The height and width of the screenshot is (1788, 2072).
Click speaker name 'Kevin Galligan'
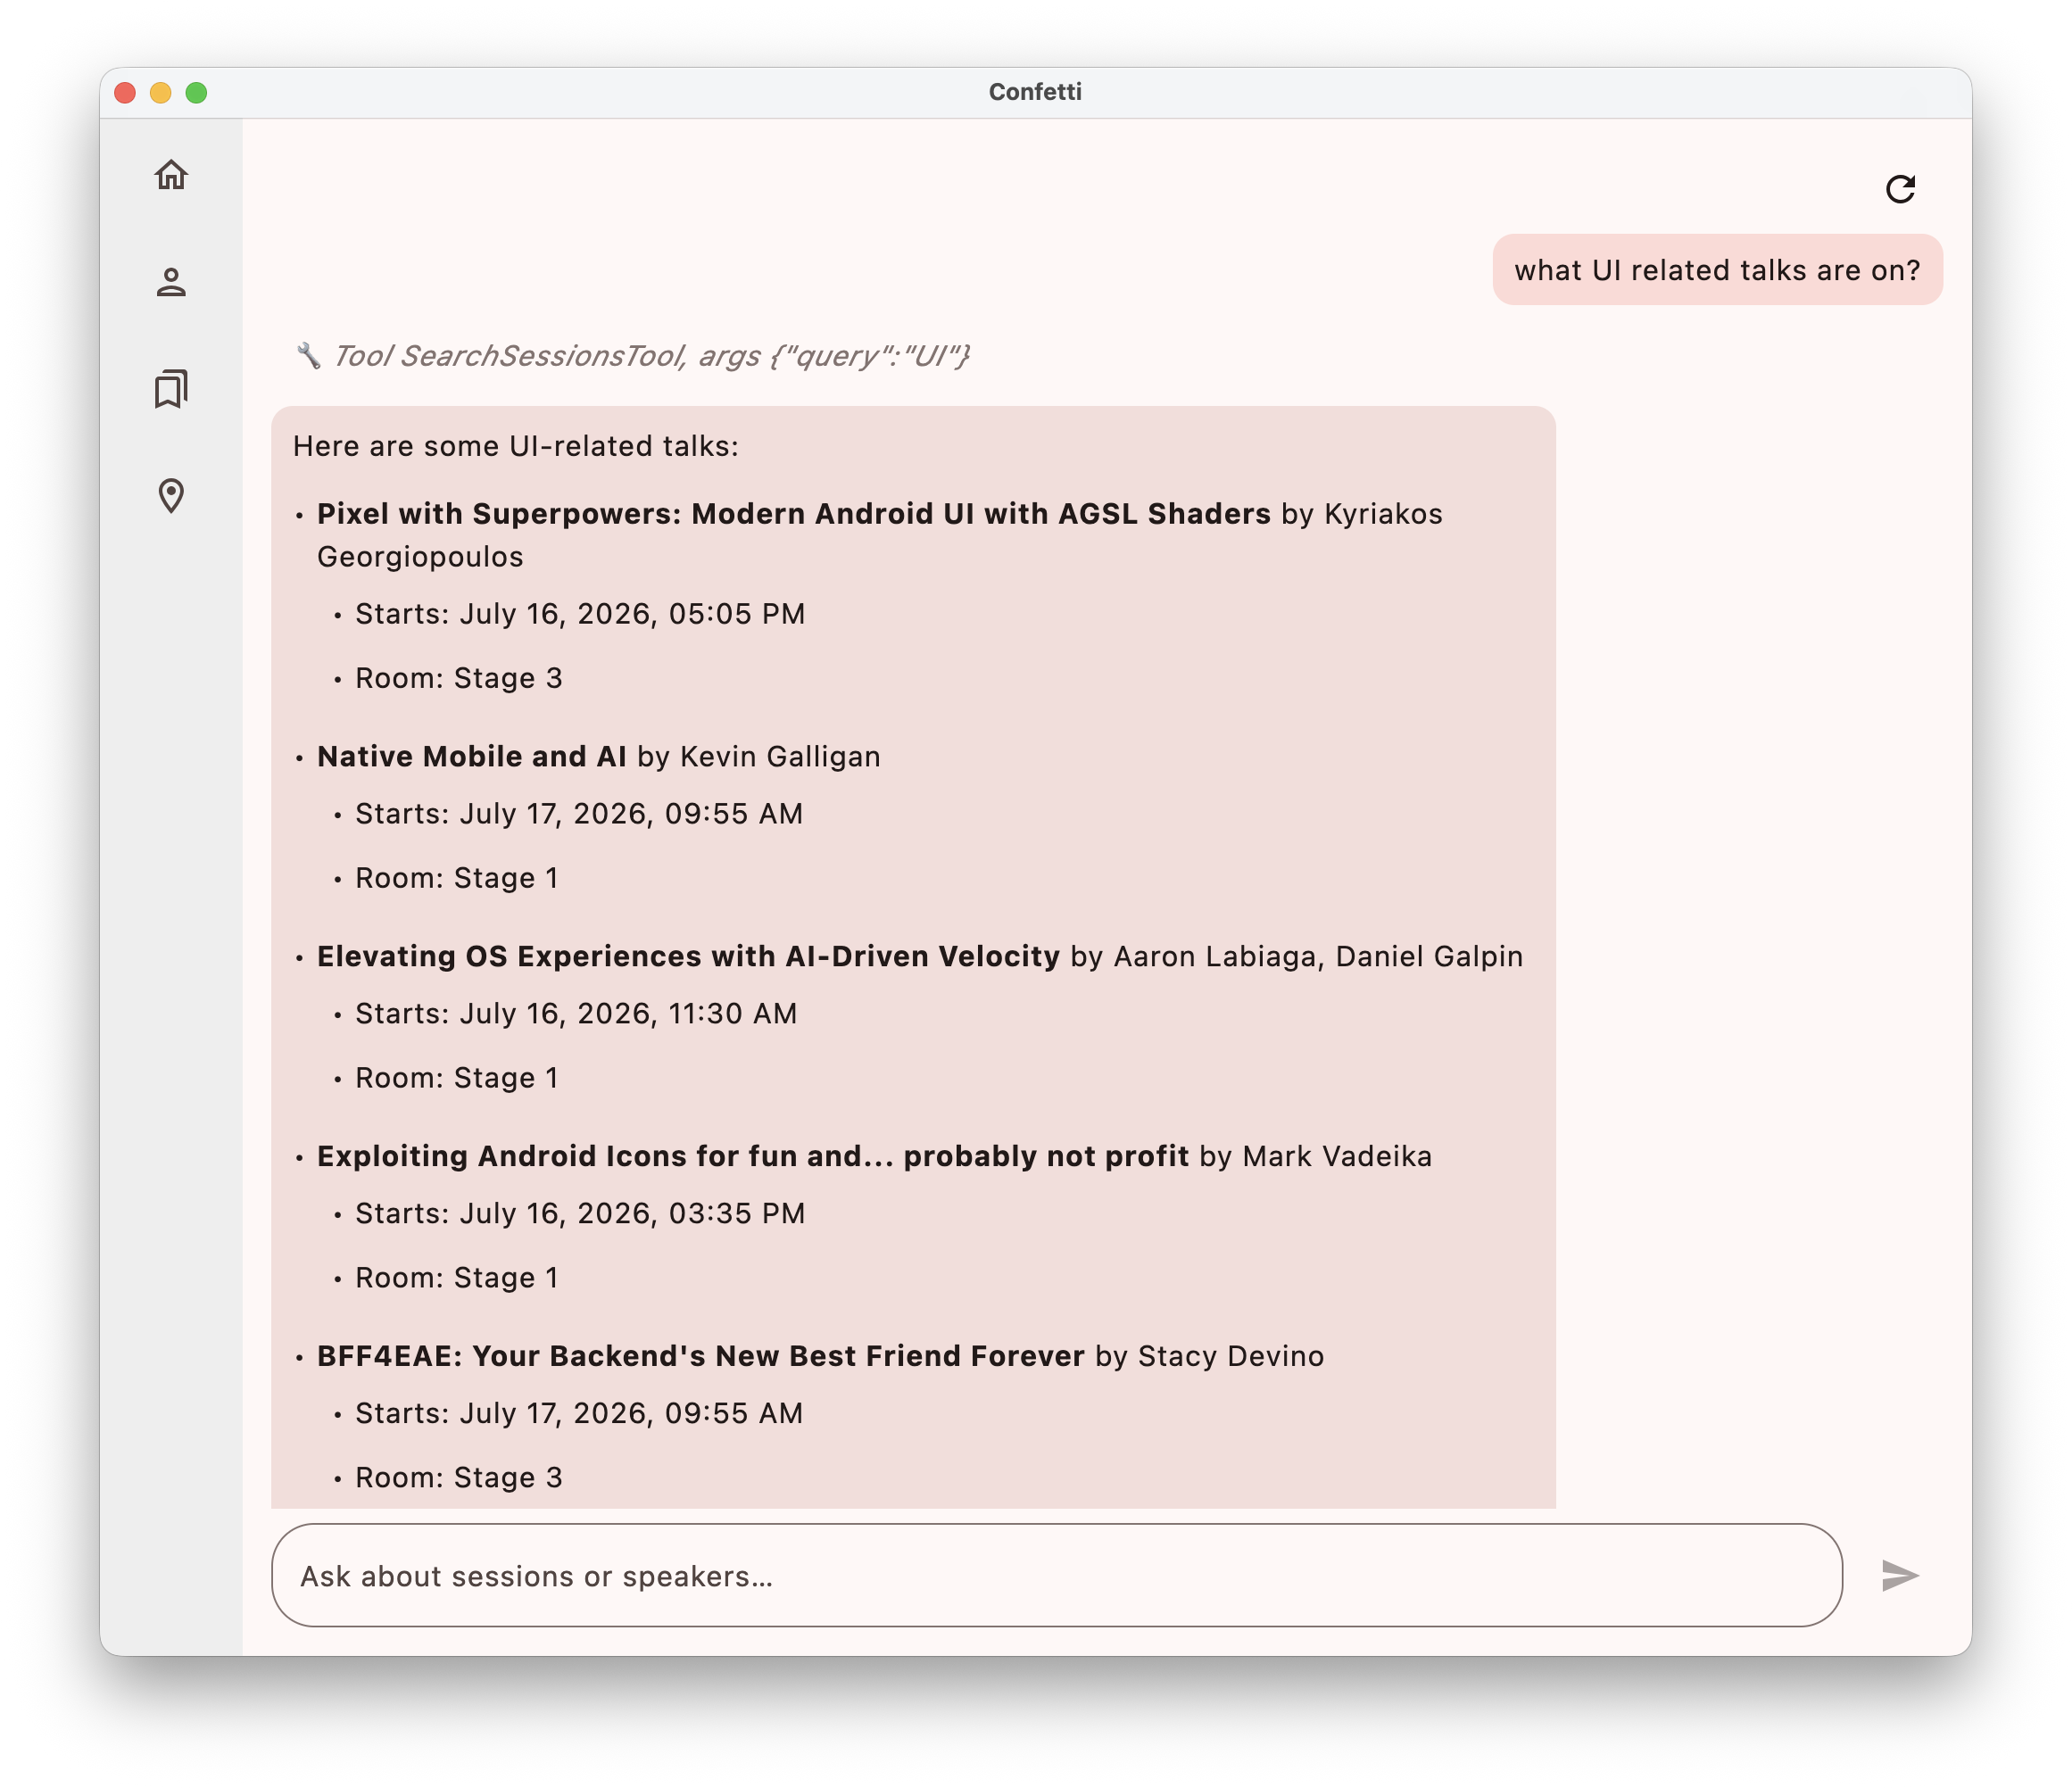pyautogui.click(x=780, y=757)
